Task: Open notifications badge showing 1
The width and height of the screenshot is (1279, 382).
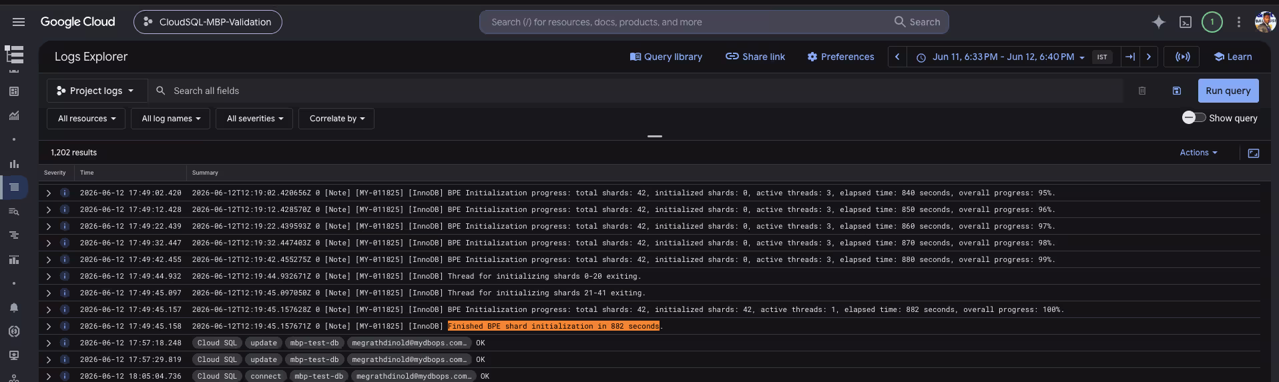Action: (x=1212, y=22)
